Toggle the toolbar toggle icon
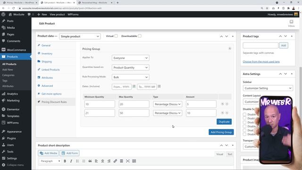The image size is (302, 170). tap(134, 161)
